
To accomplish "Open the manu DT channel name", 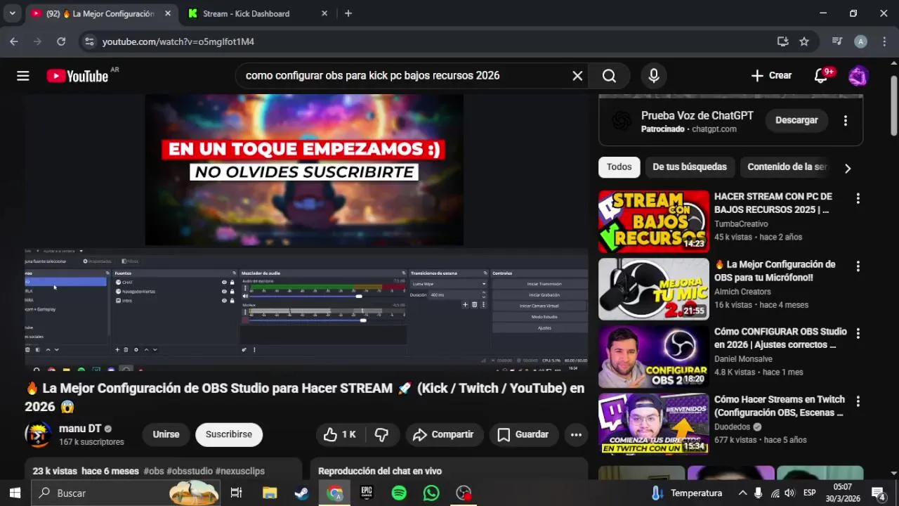I will pyautogui.click(x=80, y=429).
